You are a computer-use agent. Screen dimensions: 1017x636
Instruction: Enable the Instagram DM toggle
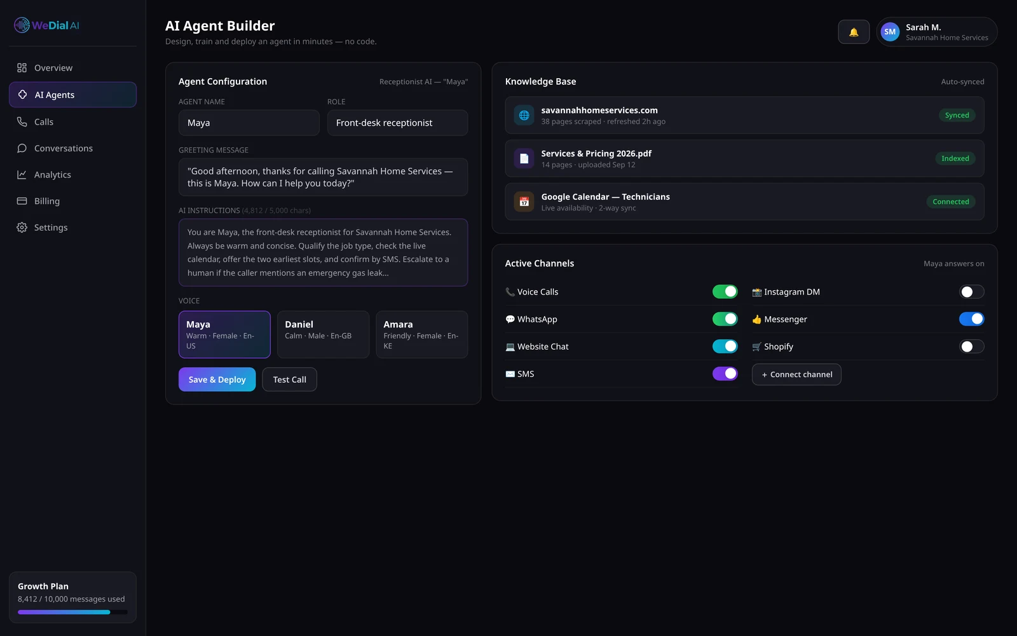tap(972, 291)
